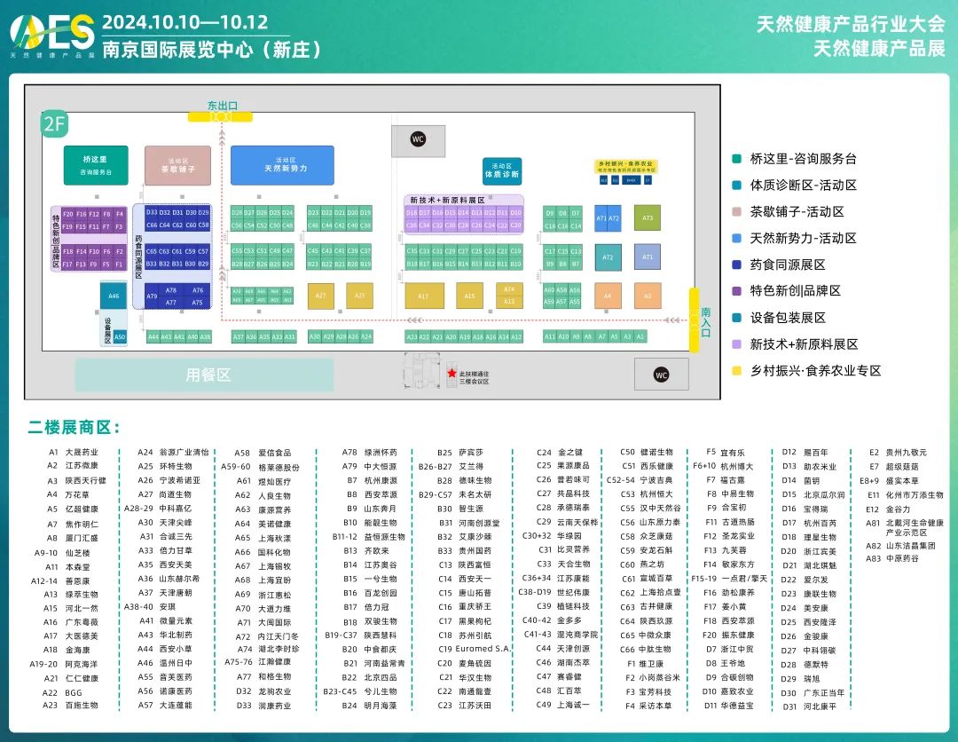
Task: Click the 体质诊断区-活动区 legend swatch
Action: [x=737, y=185]
